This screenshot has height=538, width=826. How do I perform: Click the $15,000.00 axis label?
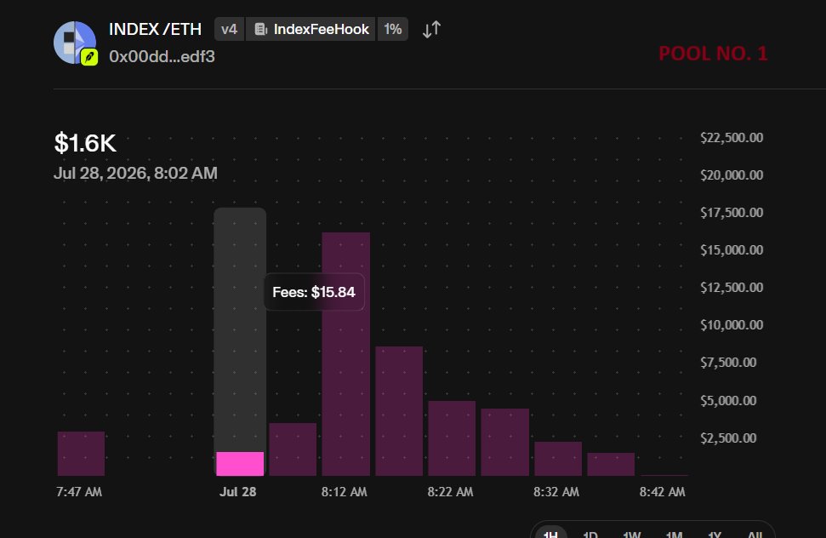(732, 249)
